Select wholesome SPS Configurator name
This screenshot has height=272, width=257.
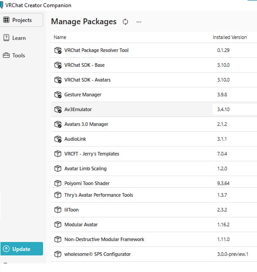[98, 254]
